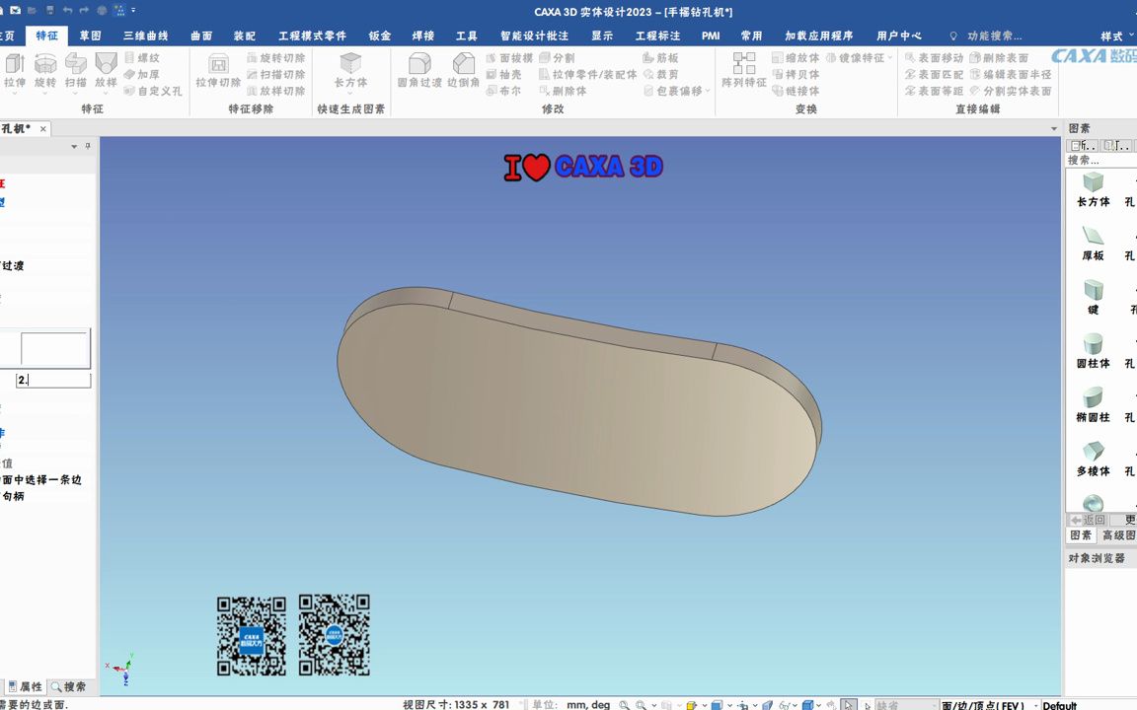Switch to the 草图 ribbon tab
This screenshot has height=710, width=1137.
(x=90, y=35)
